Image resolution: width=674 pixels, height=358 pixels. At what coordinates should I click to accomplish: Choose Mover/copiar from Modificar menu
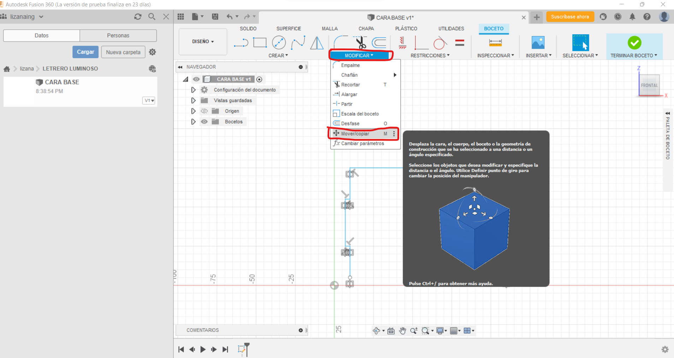click(366, 134)
